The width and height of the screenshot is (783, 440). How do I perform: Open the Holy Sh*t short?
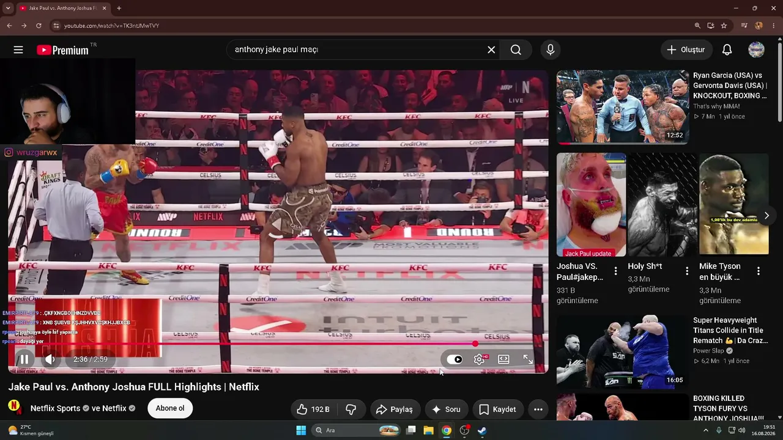point(662,205)
